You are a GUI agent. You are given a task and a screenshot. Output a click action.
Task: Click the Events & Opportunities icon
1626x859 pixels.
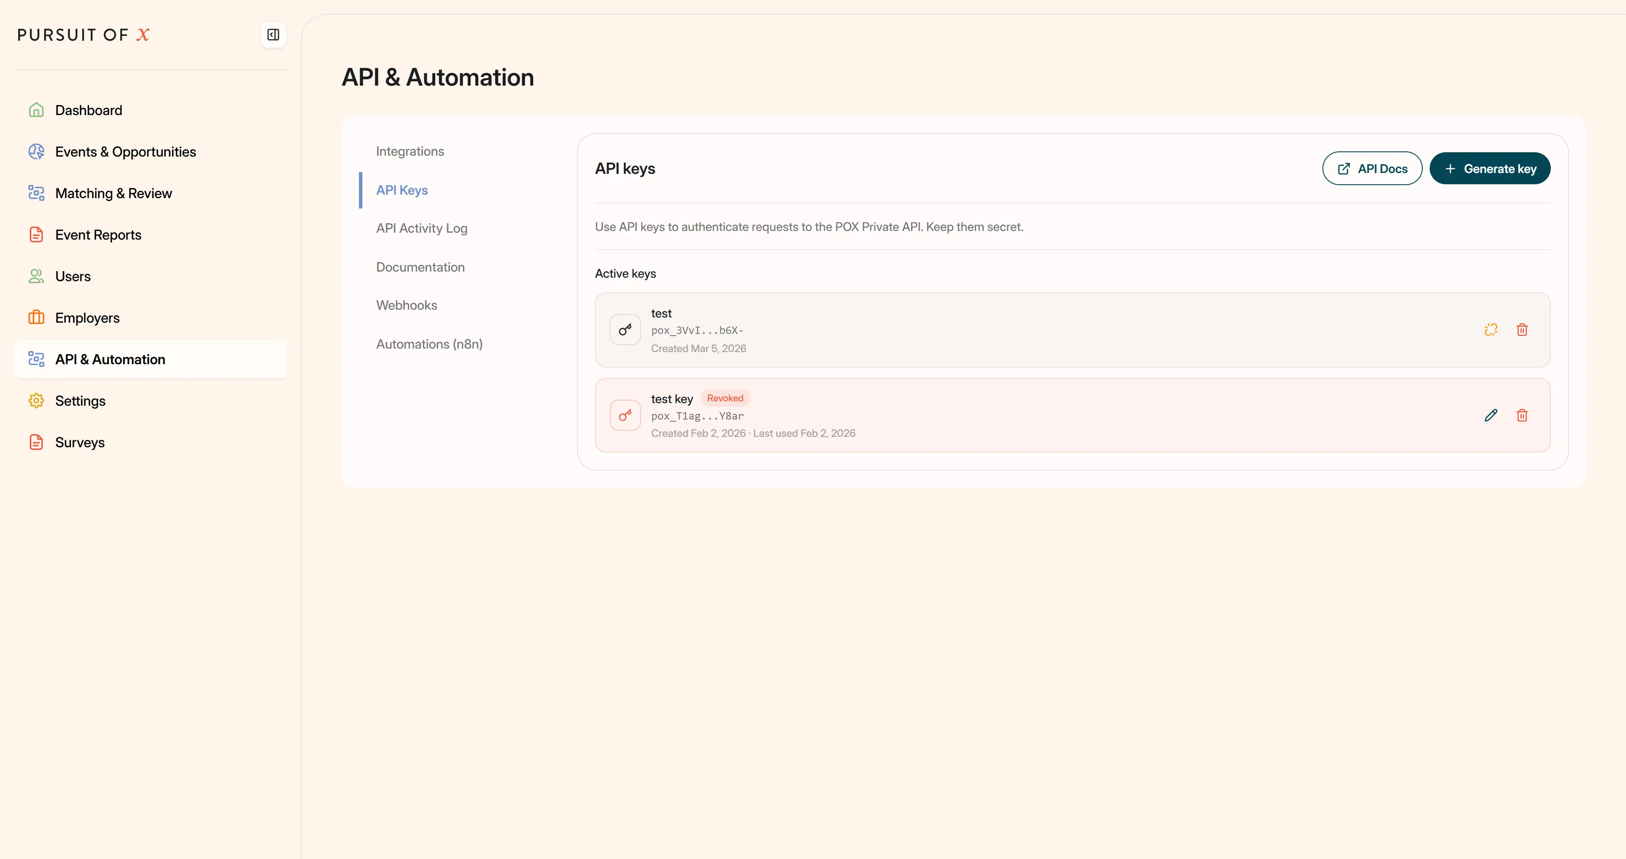[x=36, y=151]
